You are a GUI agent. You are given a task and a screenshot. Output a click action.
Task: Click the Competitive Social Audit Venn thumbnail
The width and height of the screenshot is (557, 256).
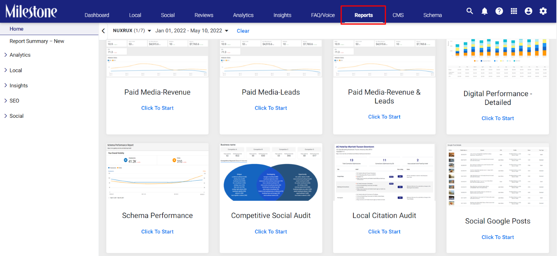coord(271,172)
